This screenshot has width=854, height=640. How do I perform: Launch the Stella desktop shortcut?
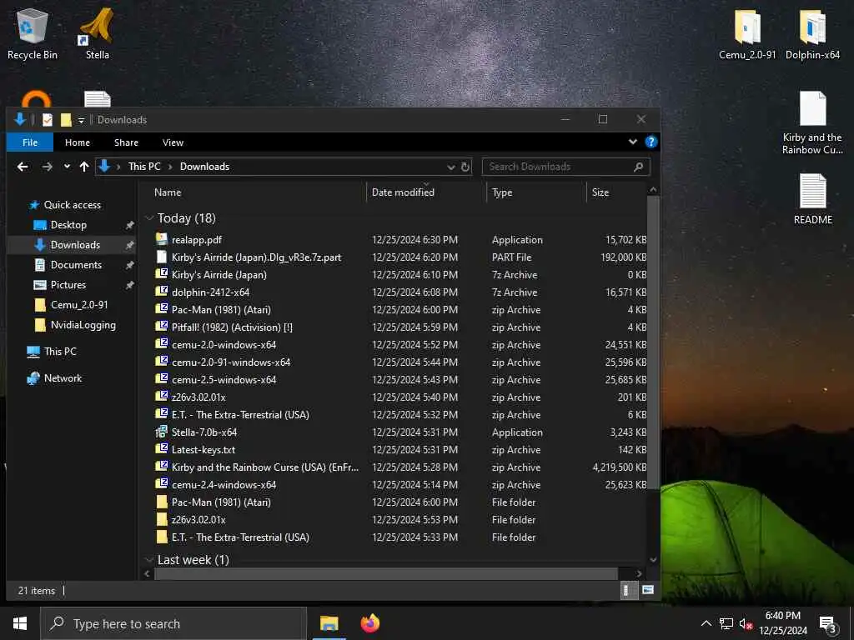click(98, 33)
